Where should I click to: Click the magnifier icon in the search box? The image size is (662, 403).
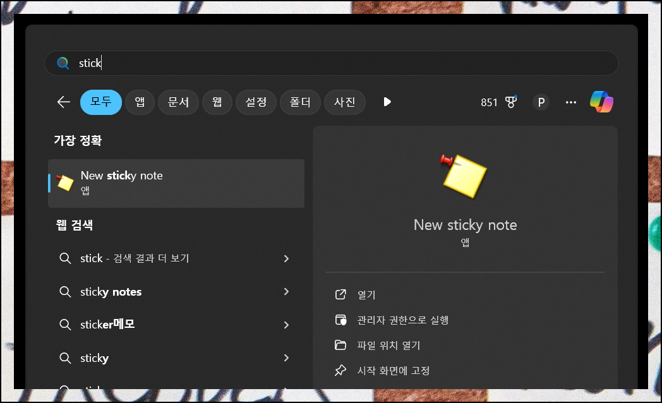pyautogui.click(x=63, y=63)
